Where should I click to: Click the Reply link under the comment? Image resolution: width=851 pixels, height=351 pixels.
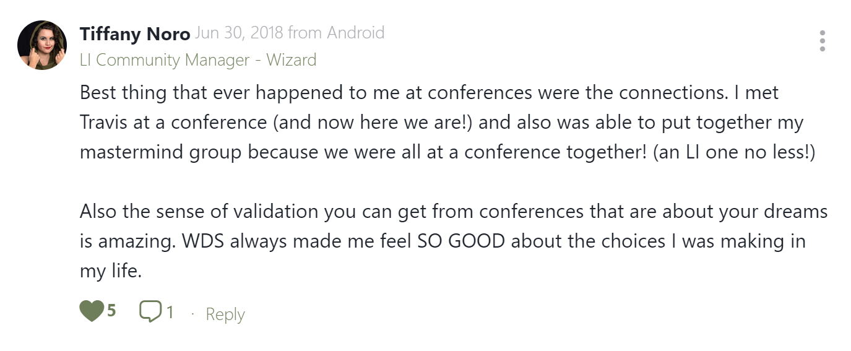[225, 314]
